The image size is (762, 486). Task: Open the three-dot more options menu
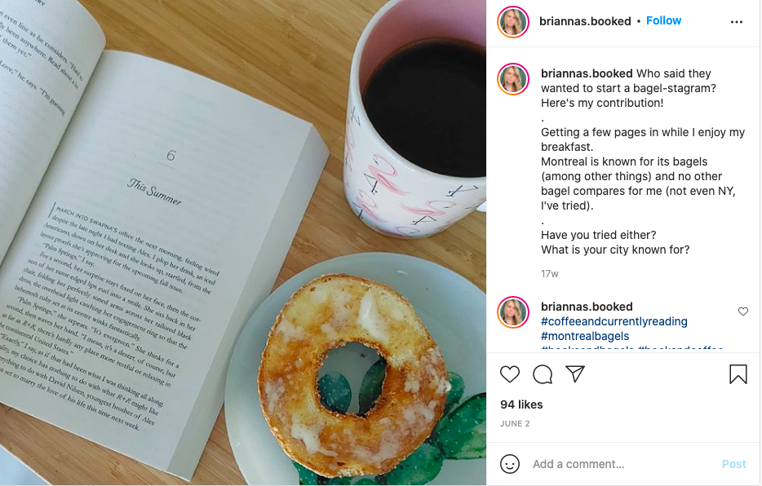(736, 22)
